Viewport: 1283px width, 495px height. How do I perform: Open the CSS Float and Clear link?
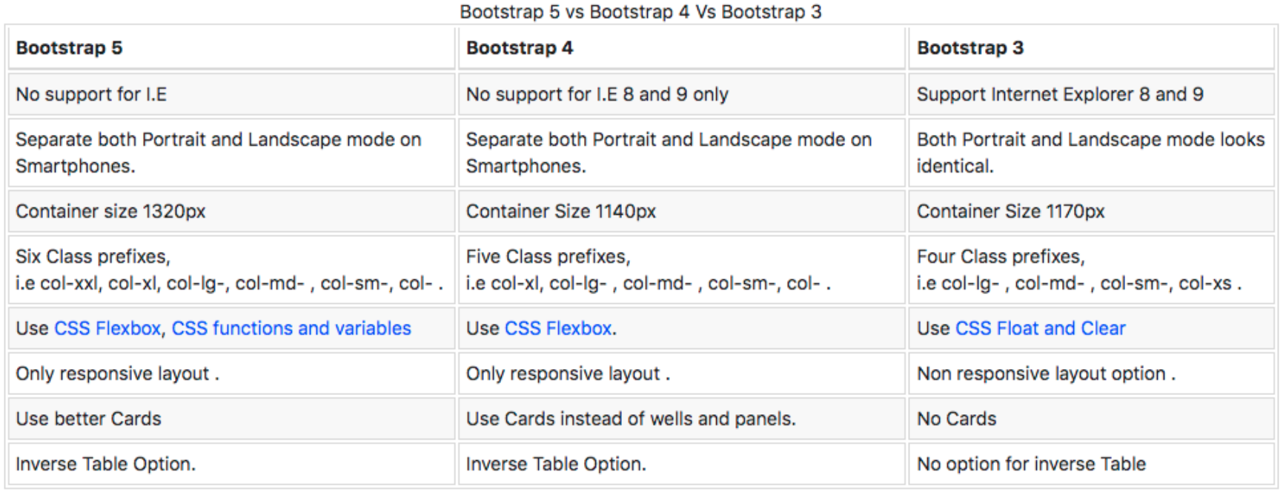pos(1040,328)
